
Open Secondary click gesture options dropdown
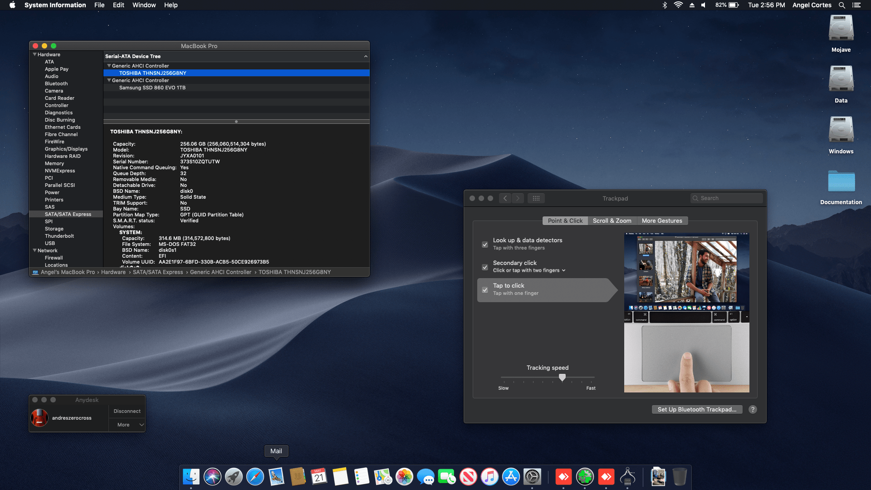(x=529, y=270)
